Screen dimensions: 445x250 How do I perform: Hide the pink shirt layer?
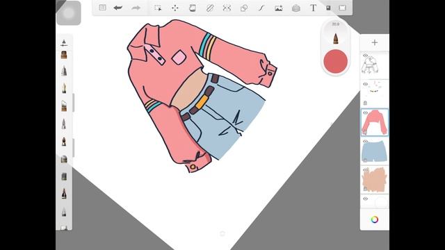365,112
